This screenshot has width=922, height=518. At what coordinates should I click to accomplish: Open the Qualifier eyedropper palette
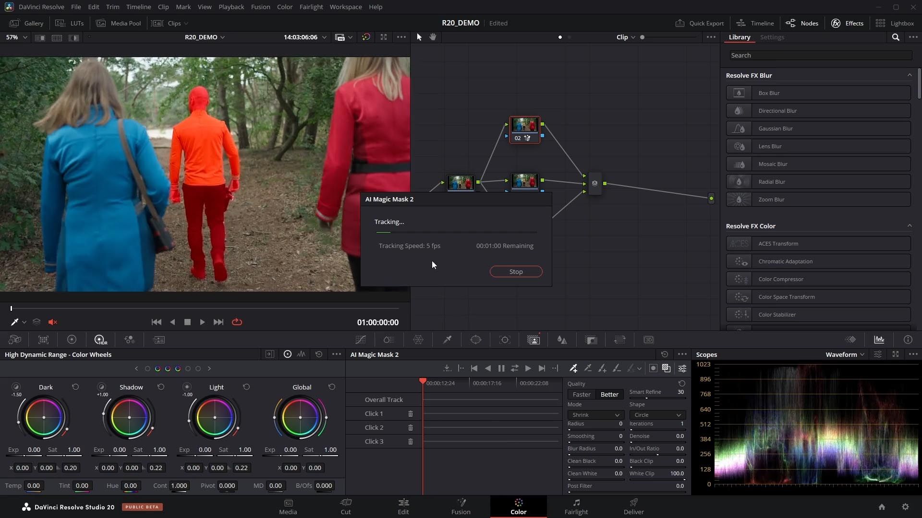click(447, 340)
